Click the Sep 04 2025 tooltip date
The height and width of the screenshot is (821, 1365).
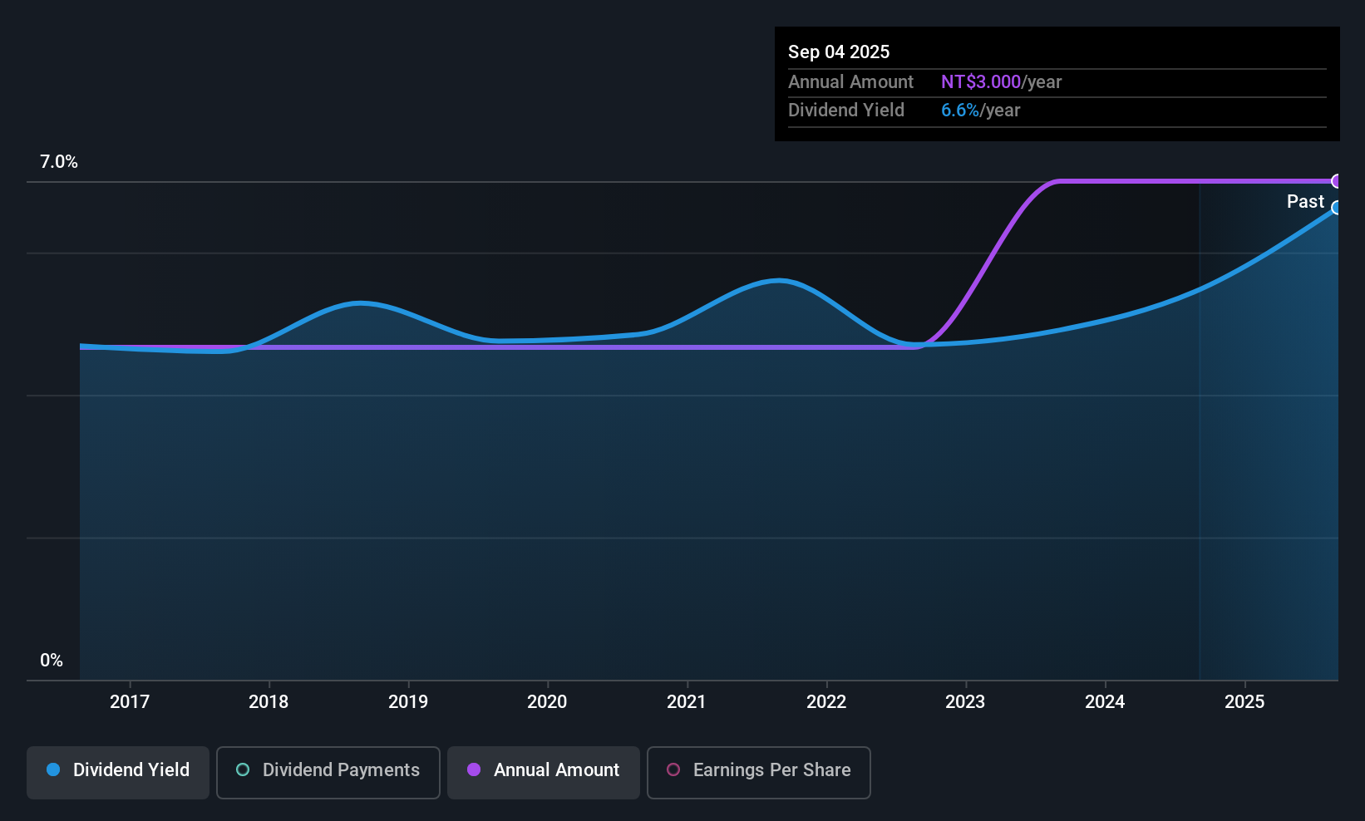pyautogui.click(x=839, y=52)
